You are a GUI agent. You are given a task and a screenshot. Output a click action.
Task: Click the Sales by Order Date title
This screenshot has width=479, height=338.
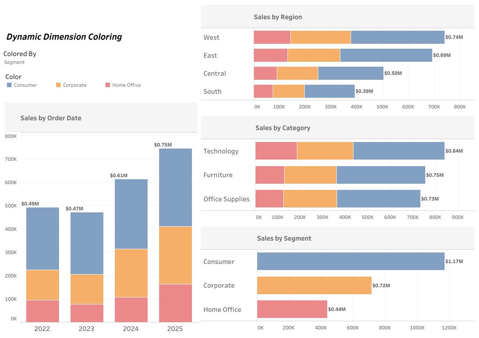click(x=51, y=118)
